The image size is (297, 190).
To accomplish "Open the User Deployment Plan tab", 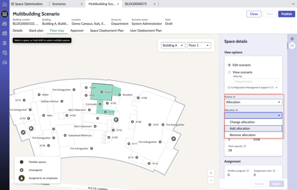I will point(146,31).
